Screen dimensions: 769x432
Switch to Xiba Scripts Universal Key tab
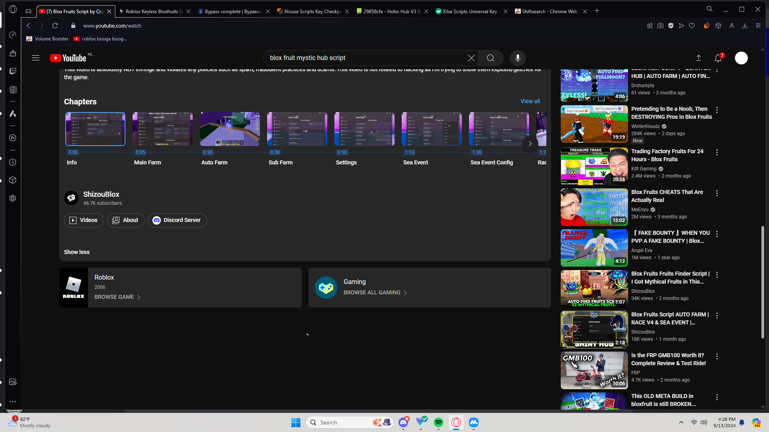(471, 11)
